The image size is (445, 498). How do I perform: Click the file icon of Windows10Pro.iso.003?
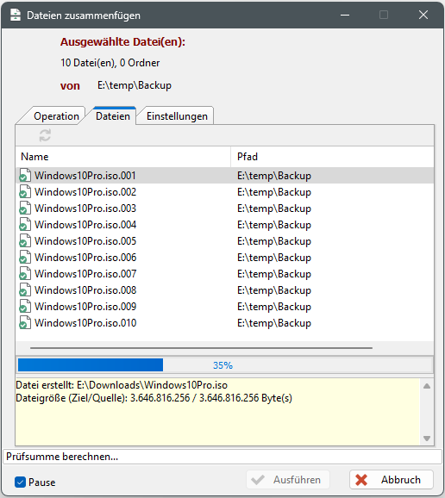click(x=25, y=209)
